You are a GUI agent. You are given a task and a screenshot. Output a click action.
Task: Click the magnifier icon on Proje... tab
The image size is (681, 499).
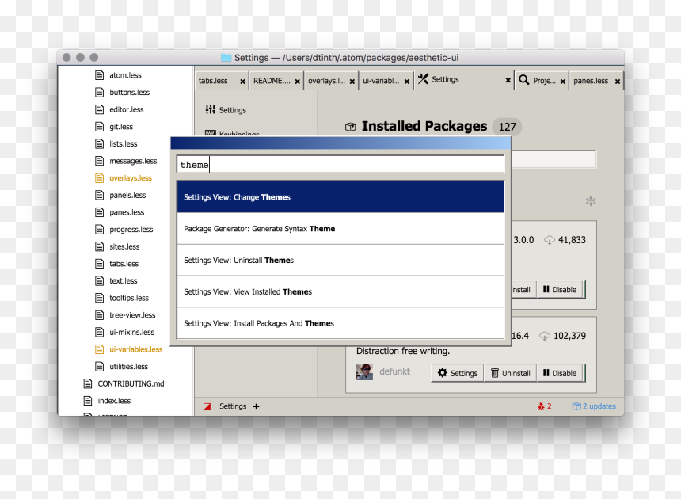(523, 80)
